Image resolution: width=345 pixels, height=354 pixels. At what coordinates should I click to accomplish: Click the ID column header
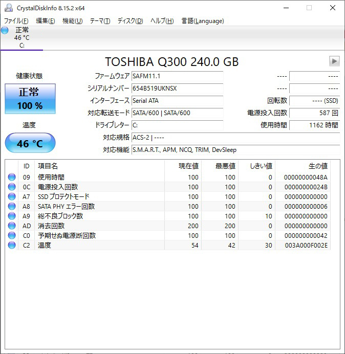click(x=27, y=166)
